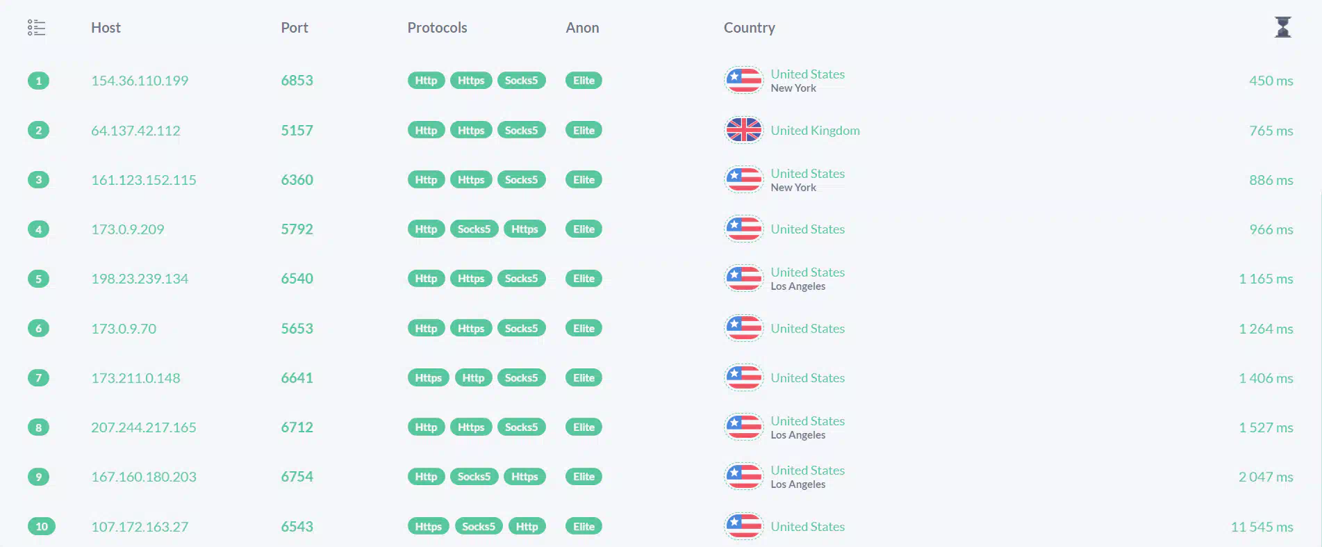Select host 207.244.217.165
1322x547 pixels.
coord(143,427)
